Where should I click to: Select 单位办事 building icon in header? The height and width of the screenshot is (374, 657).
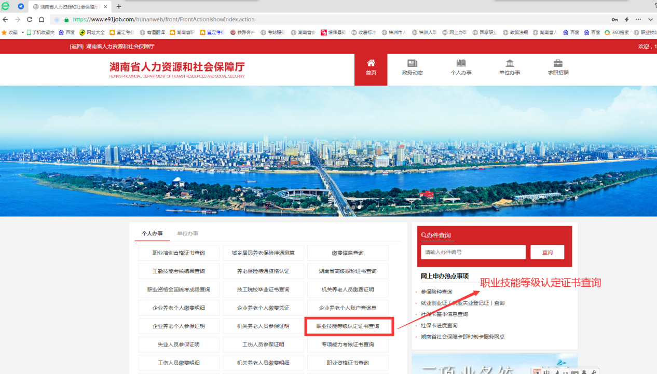point(509,63)
